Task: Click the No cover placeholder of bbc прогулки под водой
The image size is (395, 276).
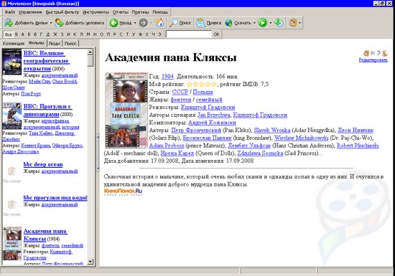Action: pos(11,207)
